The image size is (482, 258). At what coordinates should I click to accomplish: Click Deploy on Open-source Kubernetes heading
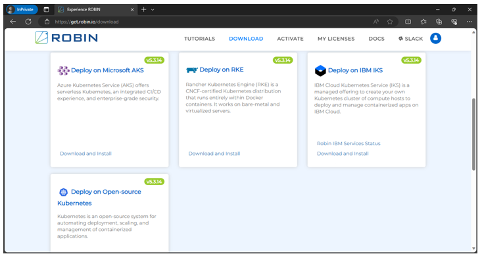(99, 197)
